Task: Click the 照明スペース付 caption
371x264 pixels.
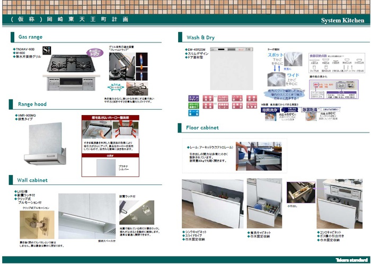Action: 107,241
